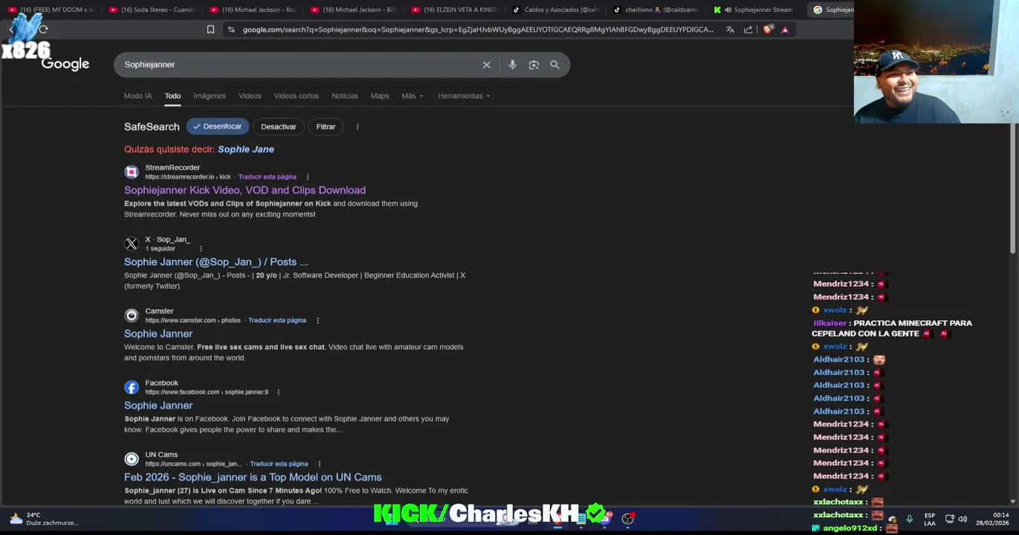The width and height of the screenshot is (1019, 535).
Task: Select SafeSearch Desactivar option
Action: [279, 126]
